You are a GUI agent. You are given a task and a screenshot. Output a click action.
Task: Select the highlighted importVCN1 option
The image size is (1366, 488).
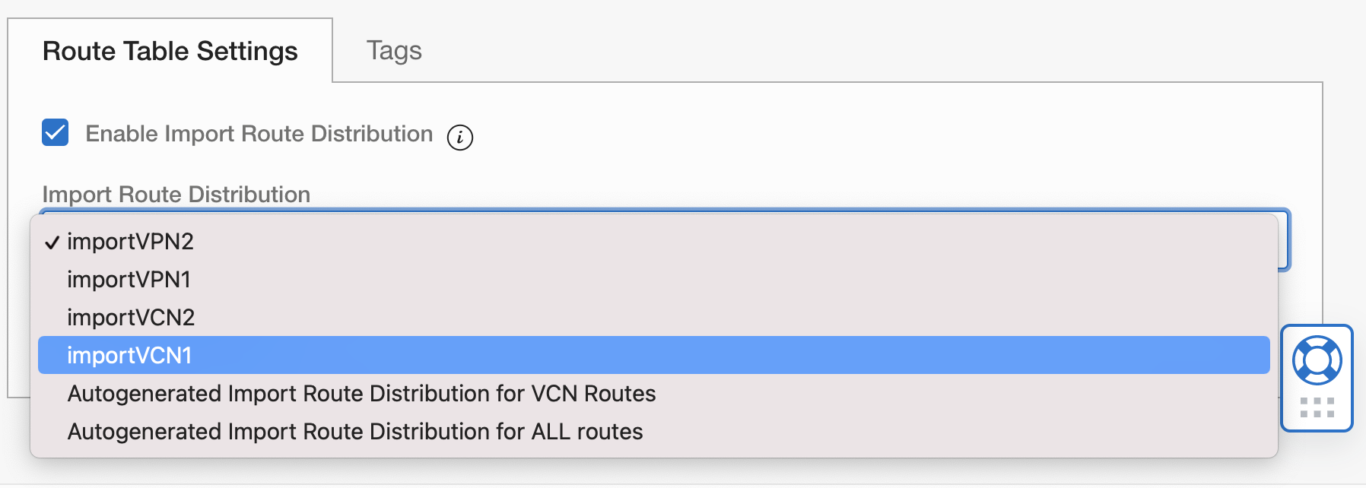[129, 356]
